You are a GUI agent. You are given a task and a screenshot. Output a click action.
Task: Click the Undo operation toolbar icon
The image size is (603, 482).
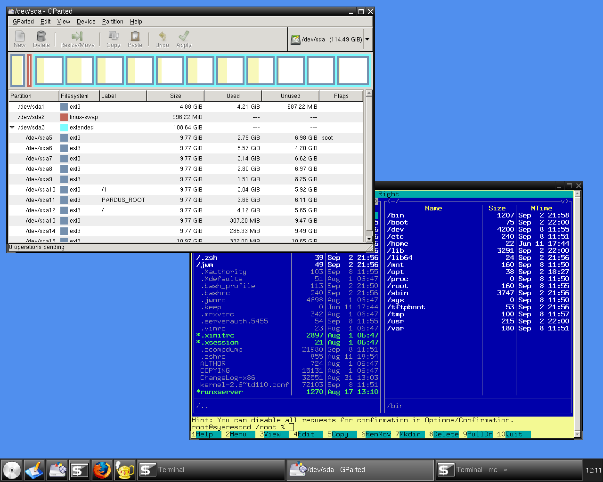162,39
